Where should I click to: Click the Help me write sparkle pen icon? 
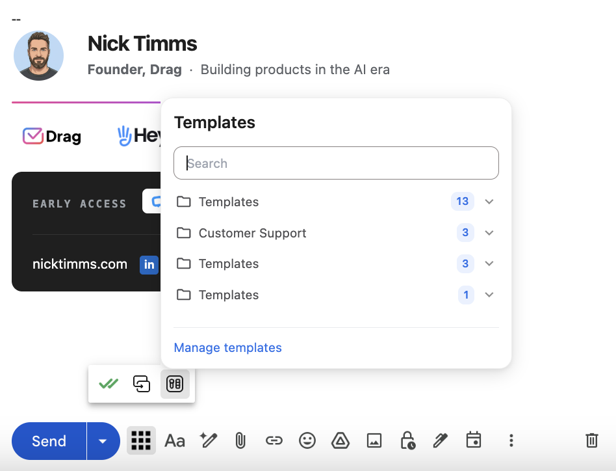208,440
